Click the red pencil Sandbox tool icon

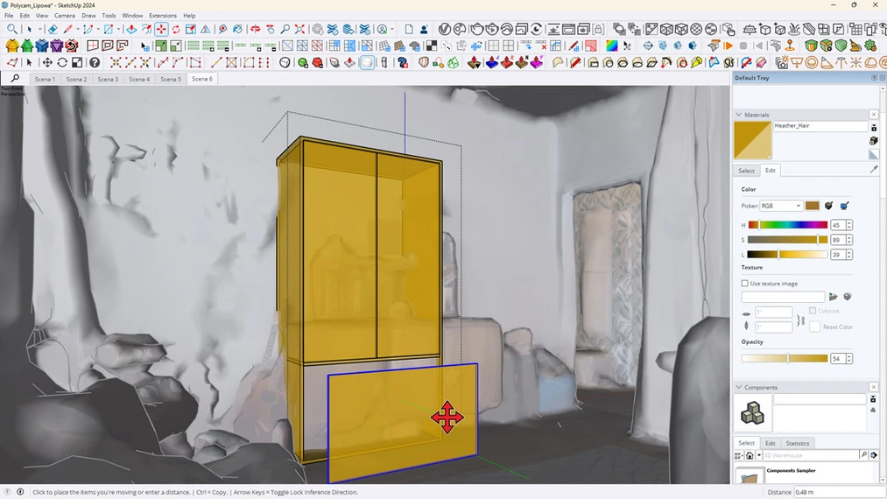pos(574,62)
